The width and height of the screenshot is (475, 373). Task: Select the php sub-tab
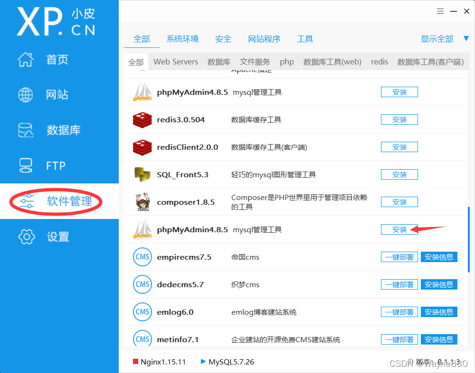click(286, 62)
